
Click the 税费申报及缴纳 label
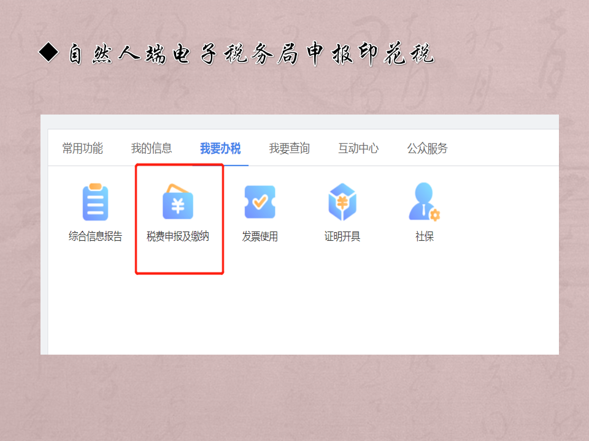point(178,236)
